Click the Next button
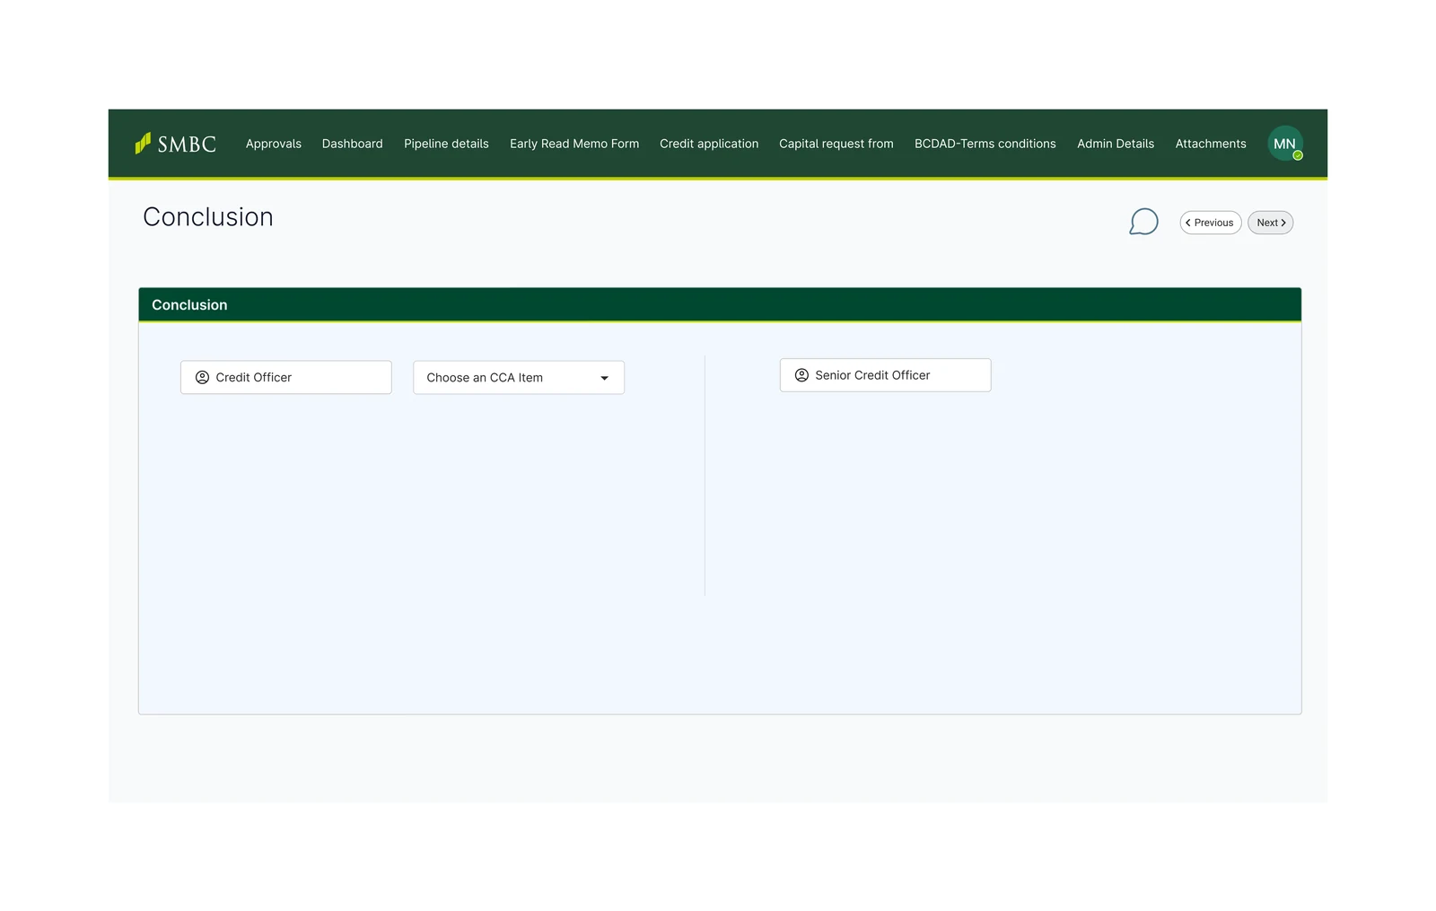 [1271, 223]
